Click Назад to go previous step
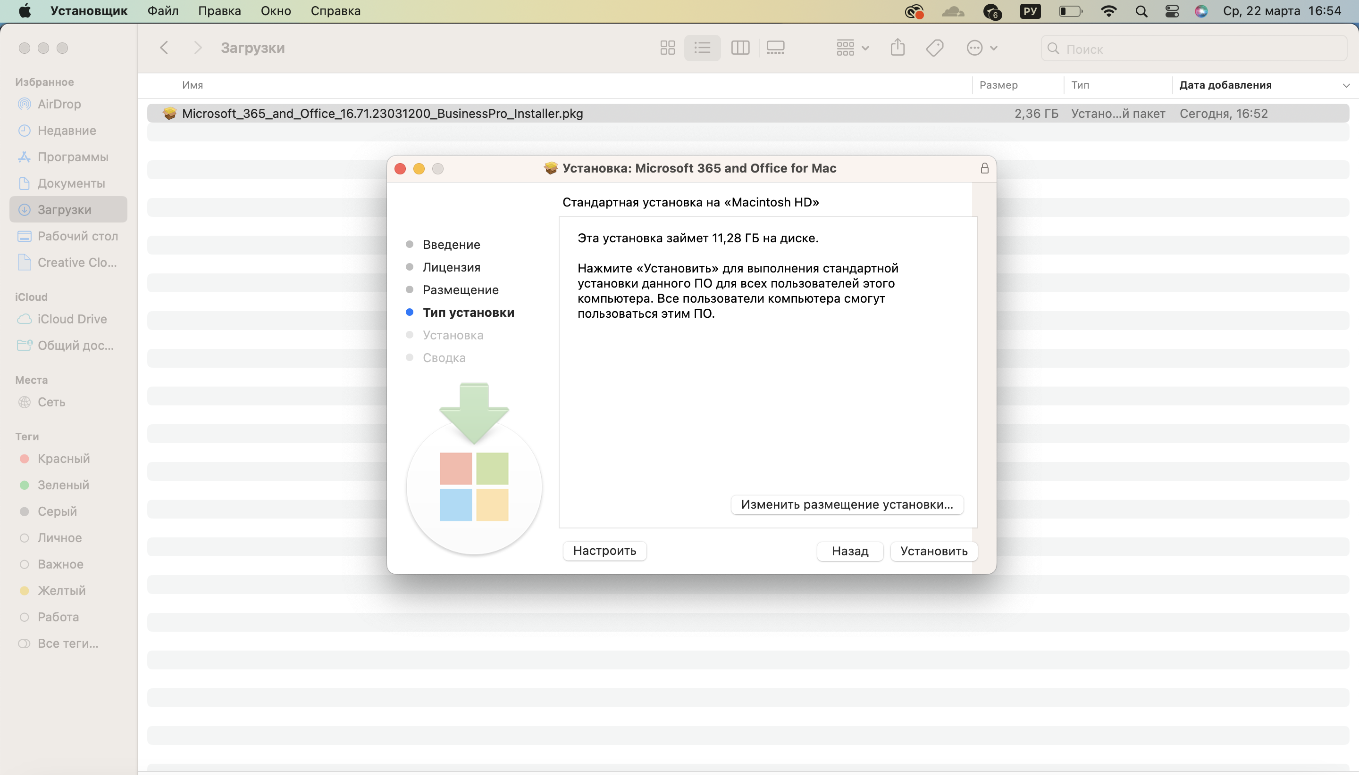Screen dimensions: 1359x775 (x=849, y=550)
